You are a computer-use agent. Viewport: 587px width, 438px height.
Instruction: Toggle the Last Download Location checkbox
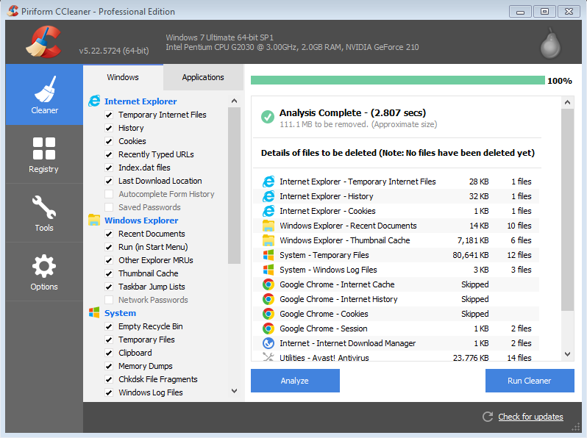pyautogui.click(x=109, y=181)
